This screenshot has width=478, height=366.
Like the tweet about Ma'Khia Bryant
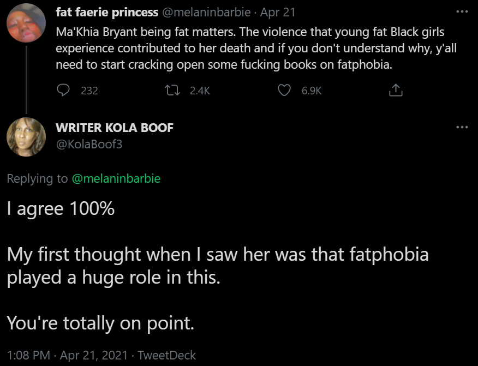point(284,90)
